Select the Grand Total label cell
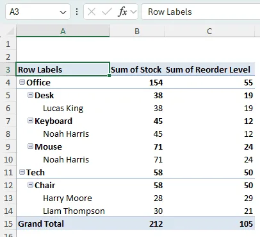This screenshot has height=237, width=260. click(63, 224)
